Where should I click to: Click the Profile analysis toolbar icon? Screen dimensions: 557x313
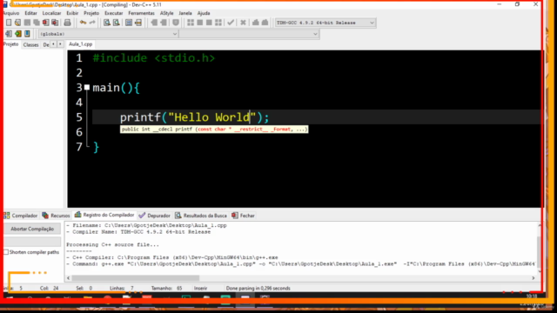point(255,23)
